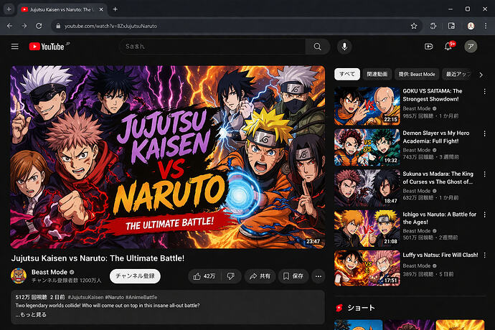Open the browser three-dot menu
This screenshot has width=495, height=330.
click(486, 26)
